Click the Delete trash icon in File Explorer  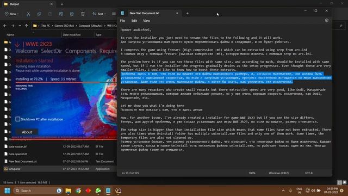click(x=83, y=14)
